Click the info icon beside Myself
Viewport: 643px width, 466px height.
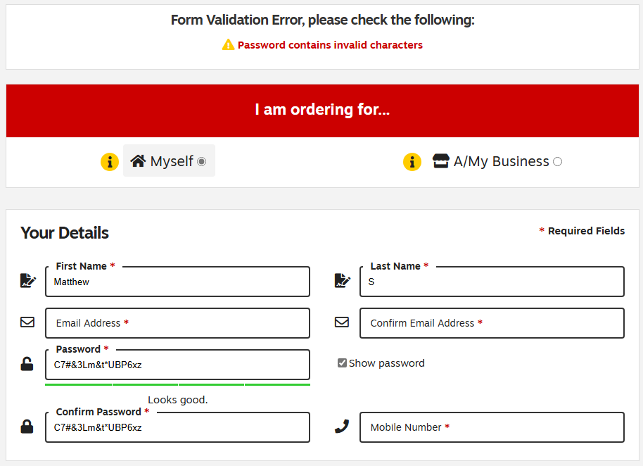(110, 162)
